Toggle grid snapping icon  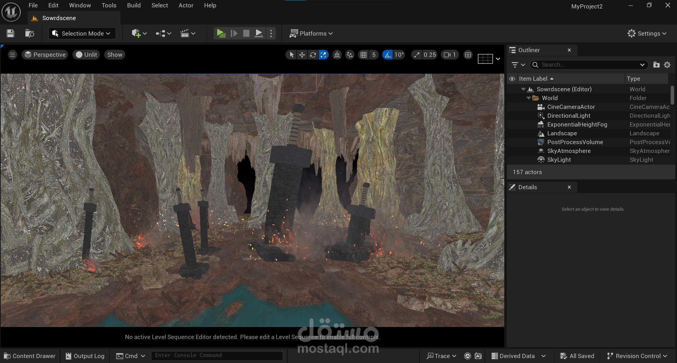click(363, 55)
